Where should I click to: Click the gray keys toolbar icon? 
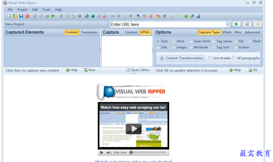[172, 16]
